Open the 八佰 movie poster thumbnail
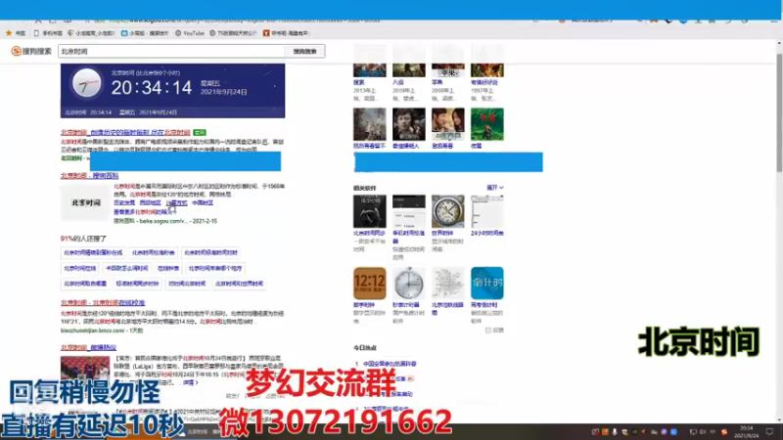Viewport: 783px width, 440px height. 408,61
